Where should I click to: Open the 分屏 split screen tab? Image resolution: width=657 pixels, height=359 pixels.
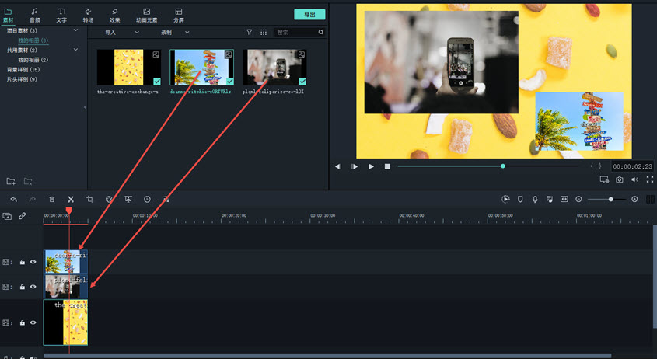(x=179, y=15)
